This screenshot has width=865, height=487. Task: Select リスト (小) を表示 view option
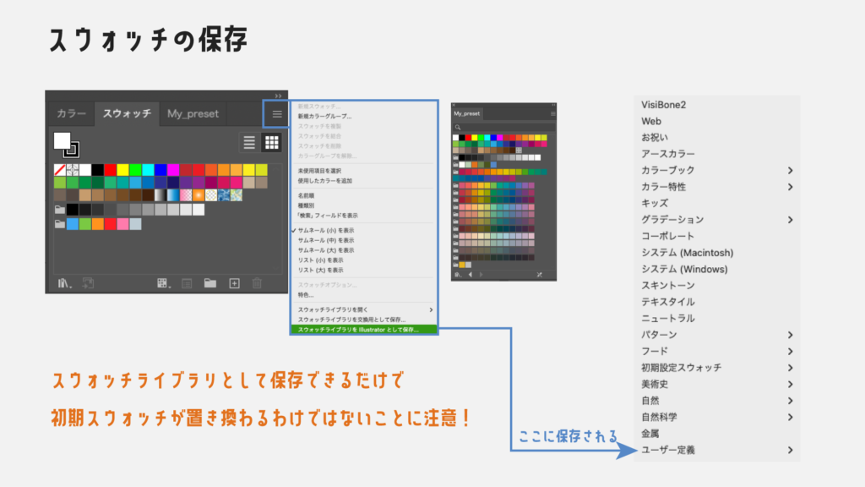[321, 260]
